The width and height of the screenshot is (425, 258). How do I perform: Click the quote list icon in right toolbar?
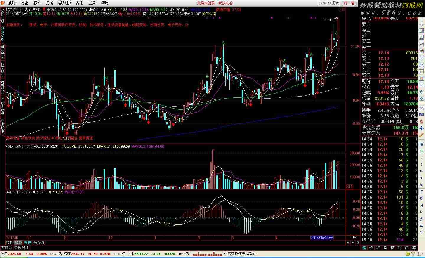[421, 30]
